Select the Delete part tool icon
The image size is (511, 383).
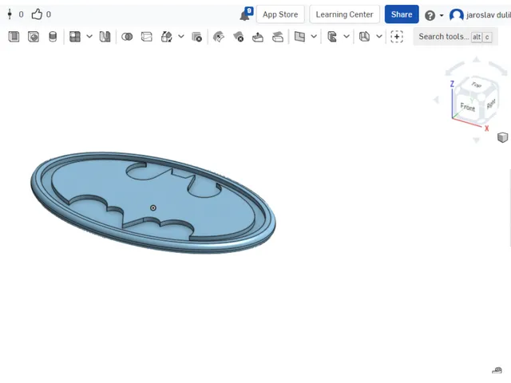[197, 37]
